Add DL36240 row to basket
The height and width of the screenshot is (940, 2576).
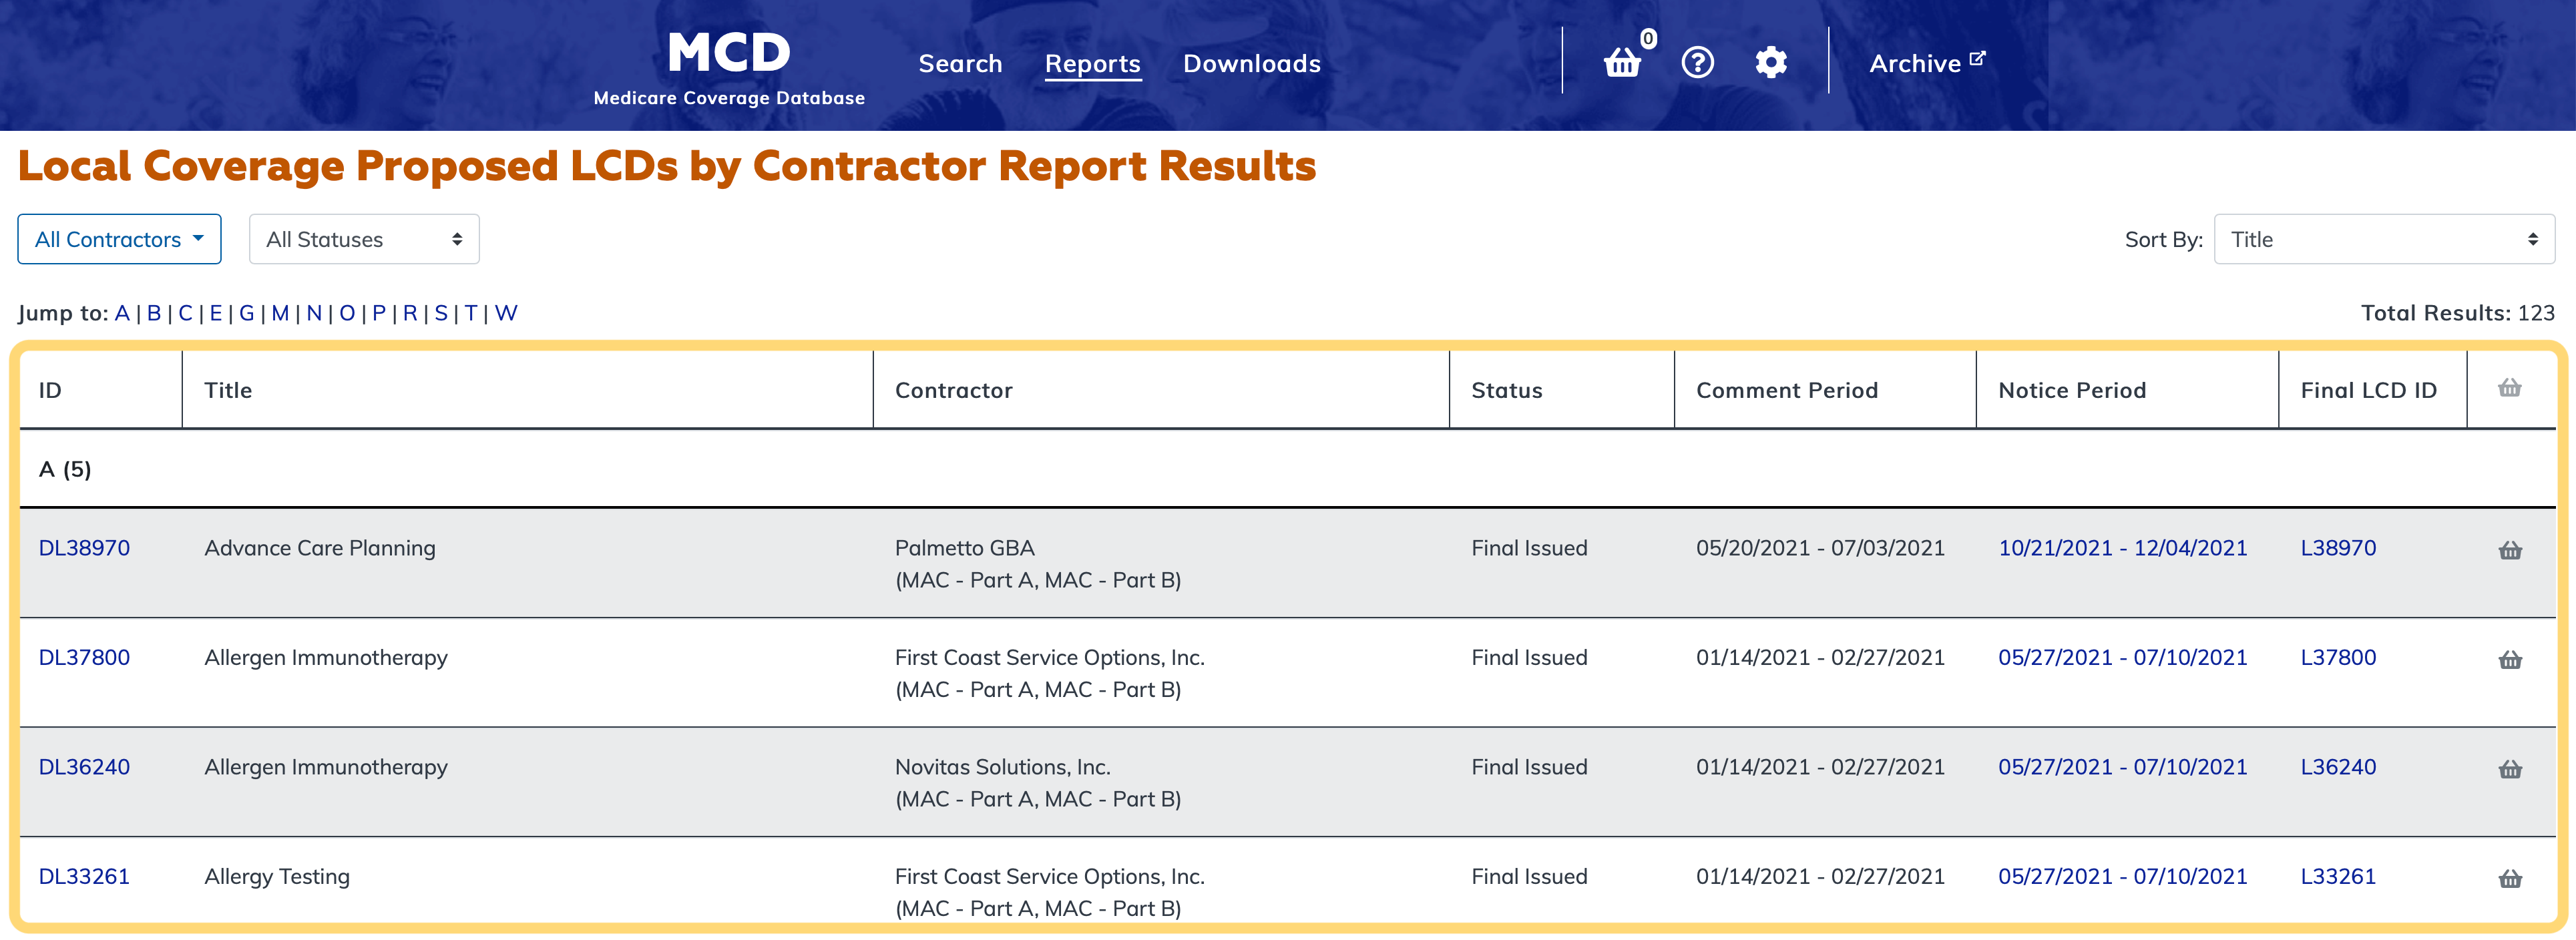point(2509,769)
